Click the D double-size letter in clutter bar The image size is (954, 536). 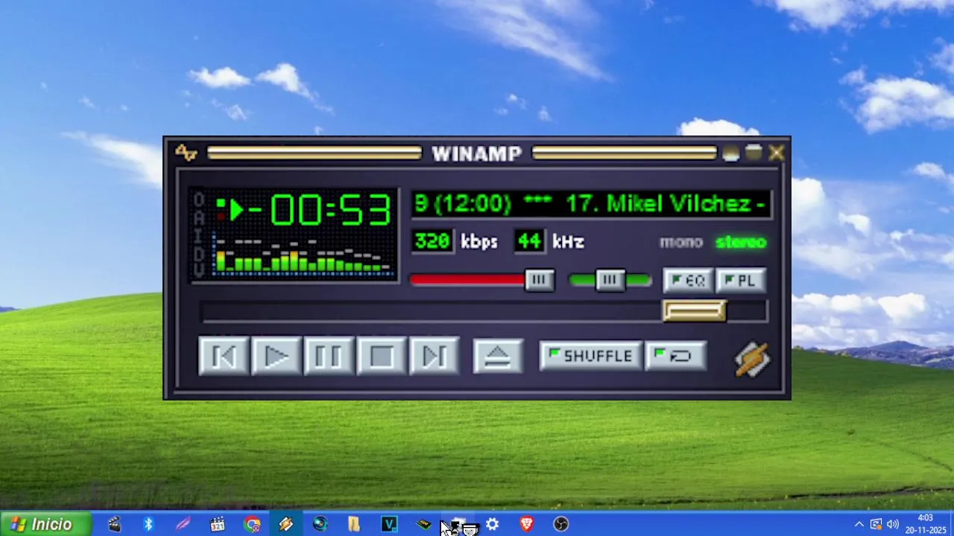[x=199, y=253]
